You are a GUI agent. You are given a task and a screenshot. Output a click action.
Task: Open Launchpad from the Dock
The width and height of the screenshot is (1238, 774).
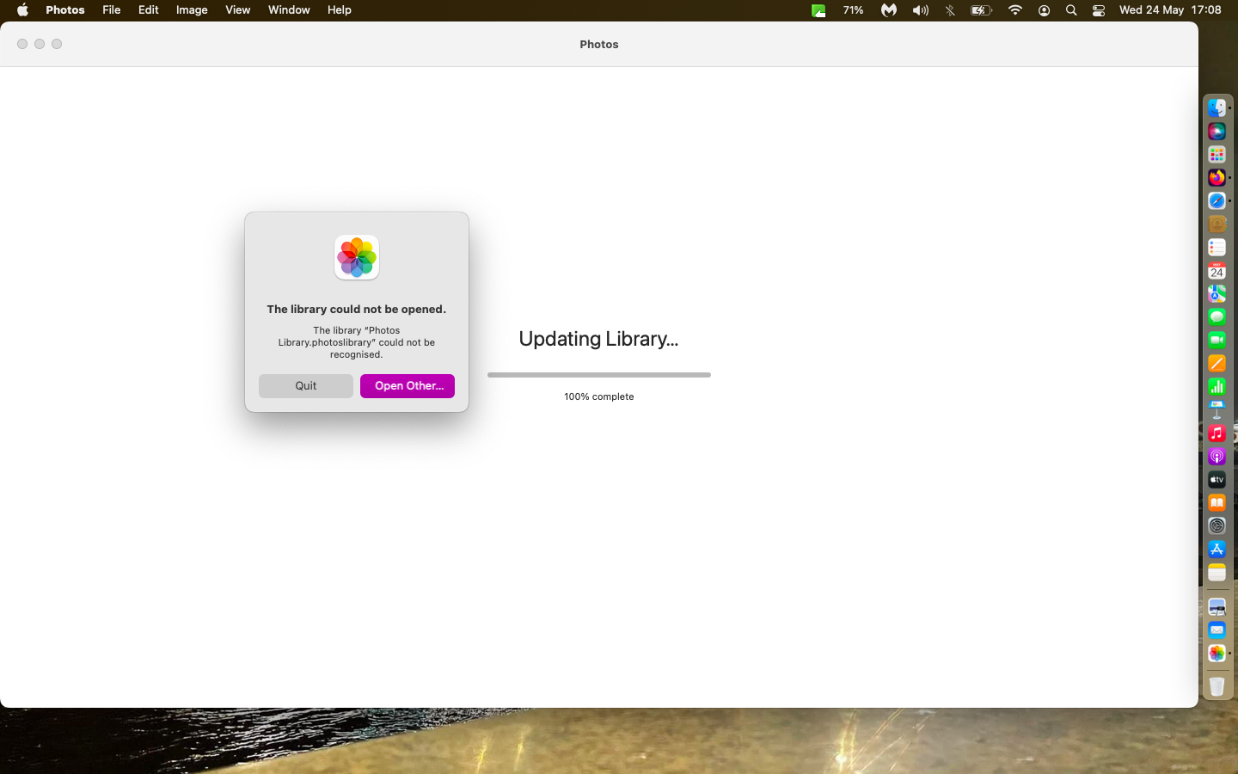(x=1217, y=154)
